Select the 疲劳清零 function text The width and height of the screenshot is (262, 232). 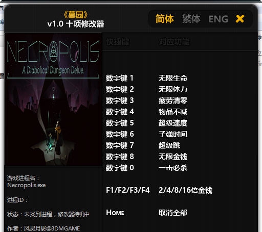pos(173,100)
